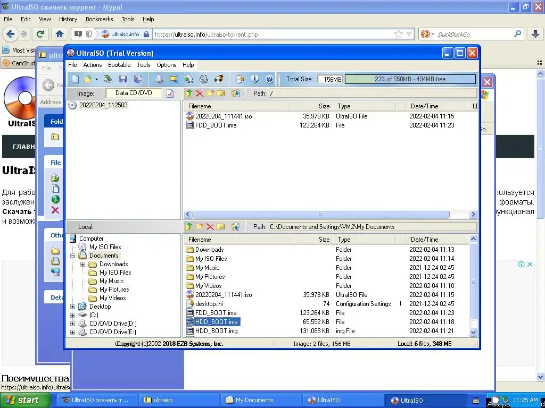Click the browser Home button
Image resolution: width=545 pixels, height=408 pixels.
(x=60, y=34)
